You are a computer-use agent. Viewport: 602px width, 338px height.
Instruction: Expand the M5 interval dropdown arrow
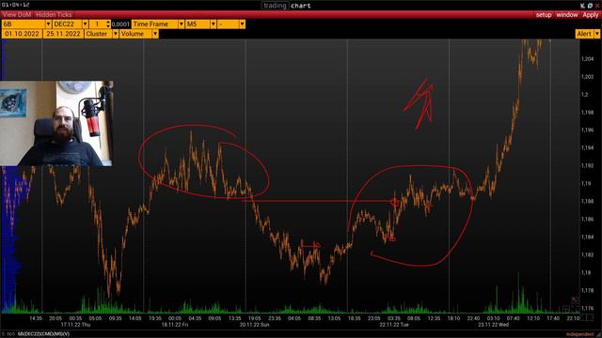click(x=214, y=24)
